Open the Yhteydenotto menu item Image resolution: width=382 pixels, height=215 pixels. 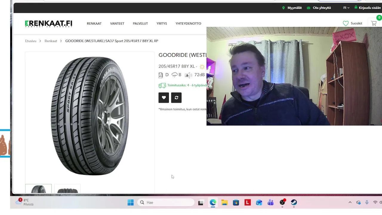click(x=188, y=24)
